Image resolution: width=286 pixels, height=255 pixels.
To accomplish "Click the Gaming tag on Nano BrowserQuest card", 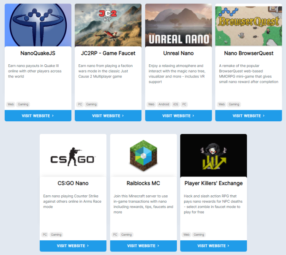I will click(234, 104).
